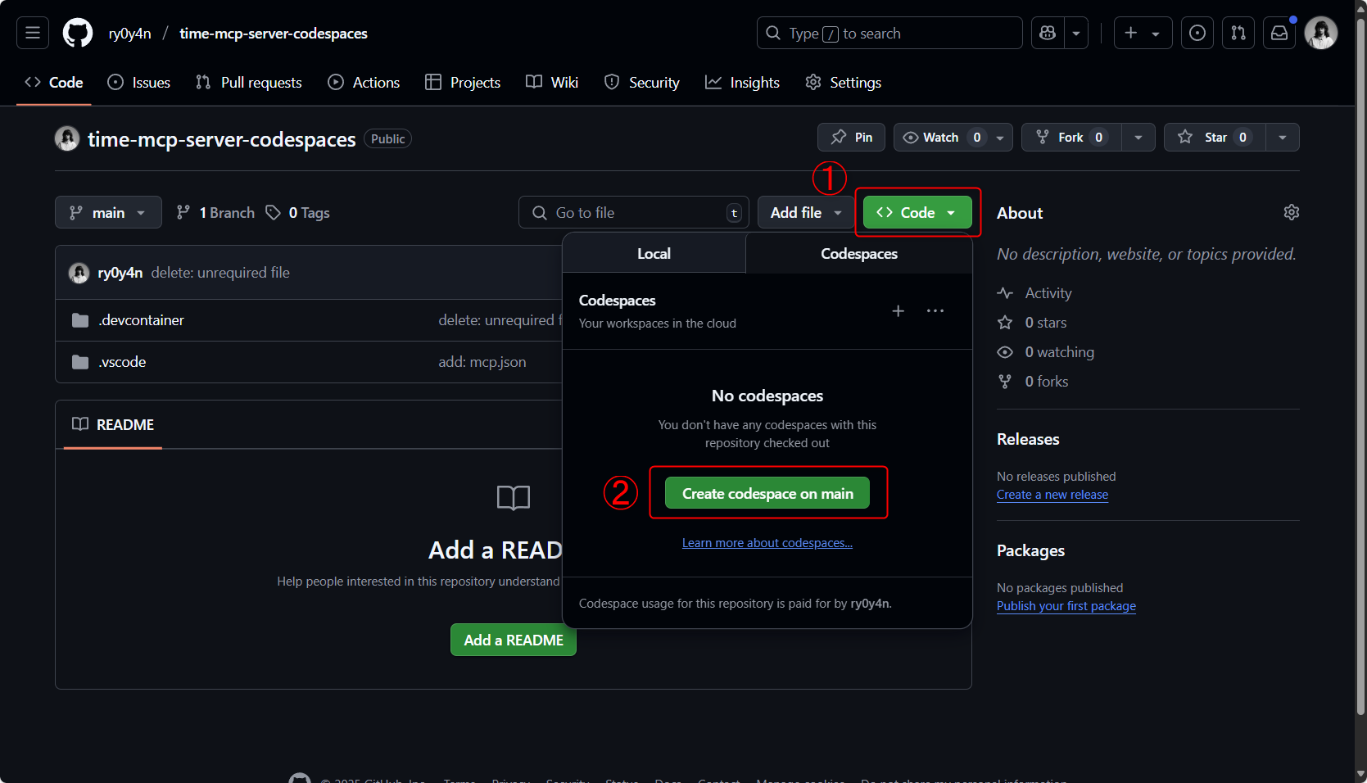
Task: Open the repository title link beside avatar
Action: click(222, 139)
